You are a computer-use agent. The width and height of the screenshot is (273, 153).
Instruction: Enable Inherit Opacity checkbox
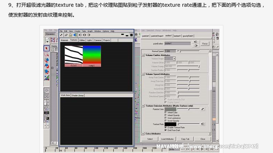[166, 115]
